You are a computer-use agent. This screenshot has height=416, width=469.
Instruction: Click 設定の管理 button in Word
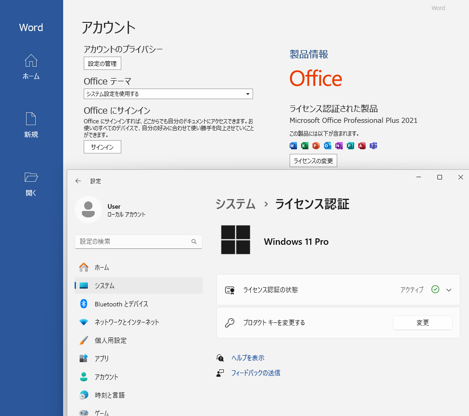[x=102, y=63]
